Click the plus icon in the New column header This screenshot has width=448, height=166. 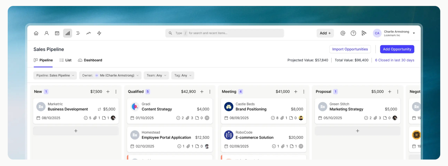(x=108, y=92)
